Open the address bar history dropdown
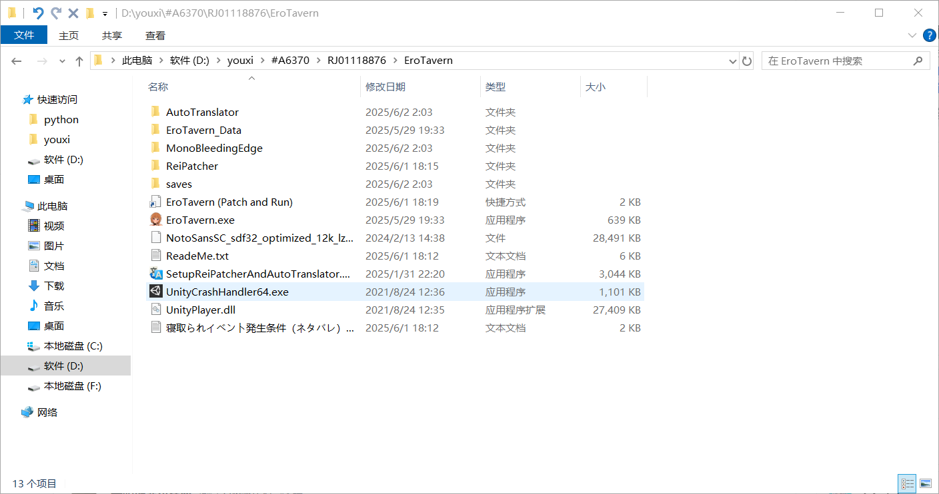 point(733,61)
